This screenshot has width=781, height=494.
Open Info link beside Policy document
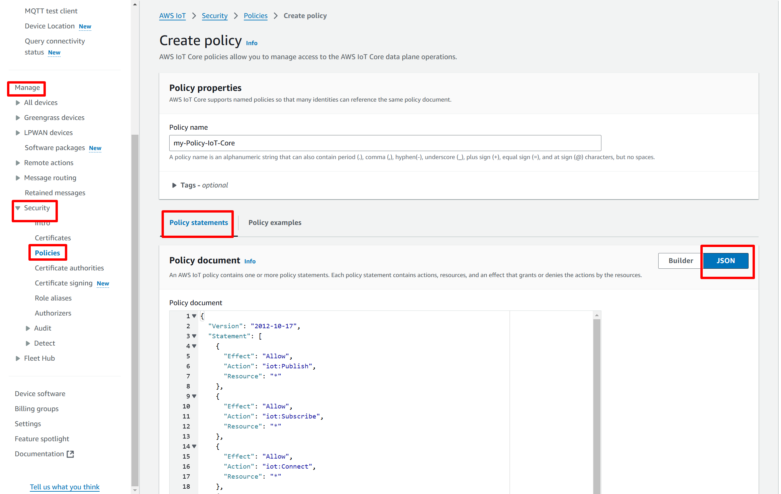point(250,261)
